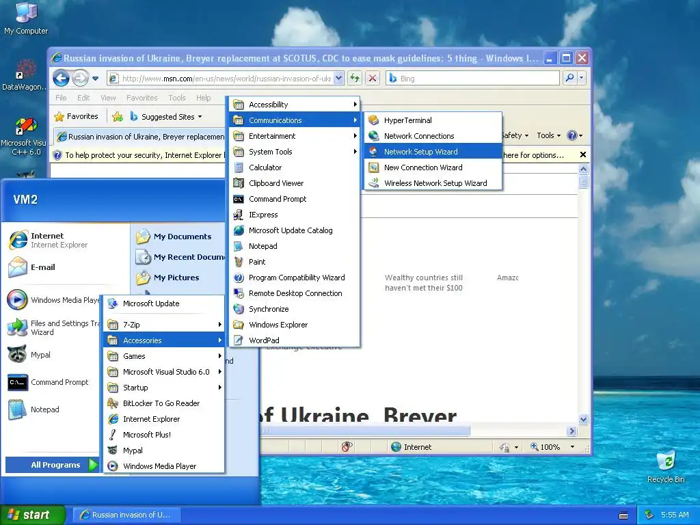
Task: Open My Documents
Action: click(x=180, y=237)
